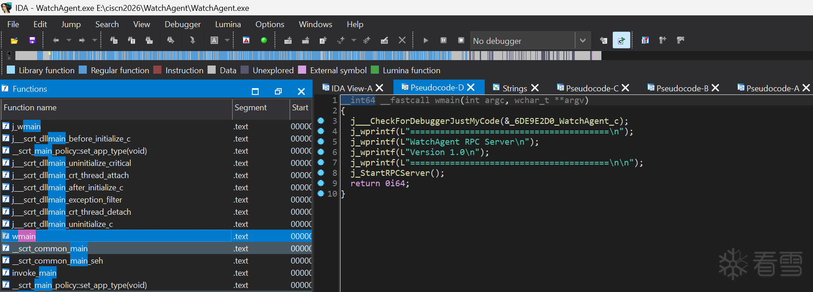Viewport: 813px width, 292px height.
Task: Pause process with the pause button
Action: pyautogui.click(x=444, y=41)
